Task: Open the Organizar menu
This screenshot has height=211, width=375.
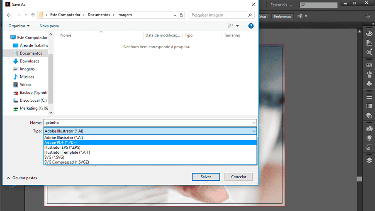Action: pos(19,26)
